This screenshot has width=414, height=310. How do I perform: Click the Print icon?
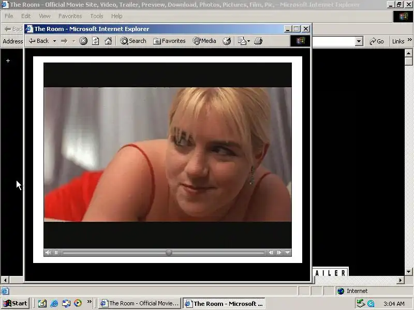(x=258, y=41)
